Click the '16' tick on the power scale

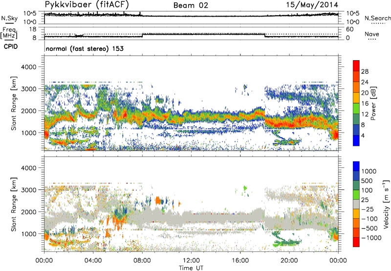[365, 104]
